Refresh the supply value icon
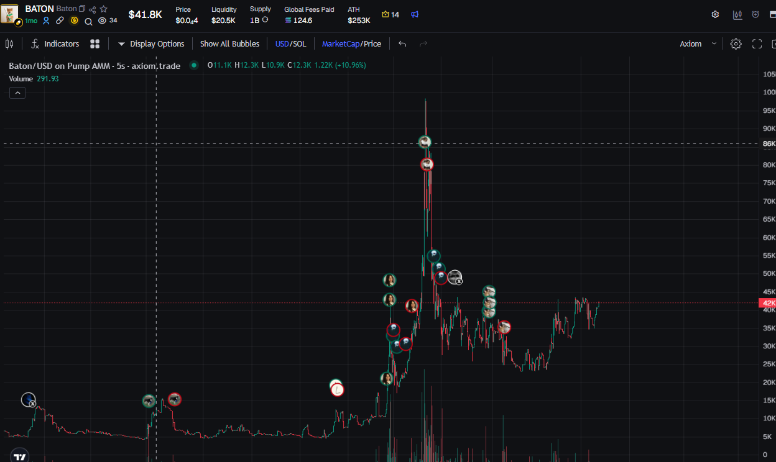Image resolution: width=776 pixels, height=462 pixels. click(x=265, y=20)
